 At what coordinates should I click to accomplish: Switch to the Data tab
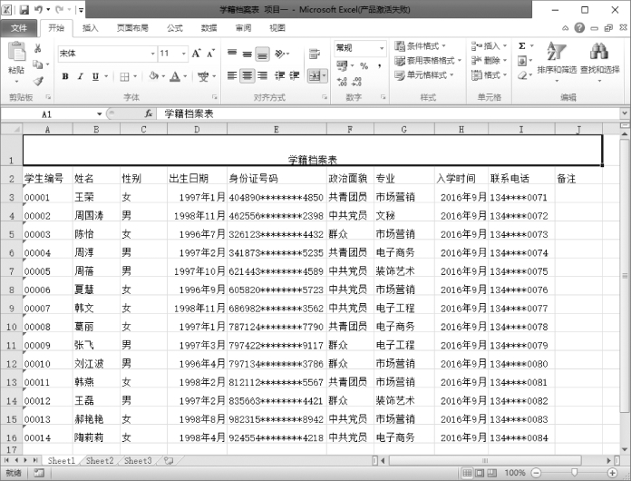(209, 28)
